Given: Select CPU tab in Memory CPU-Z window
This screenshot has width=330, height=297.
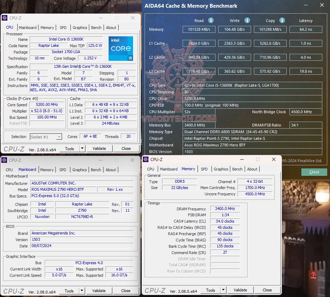Looking at the screenshot, I should (x=151, y=169).
